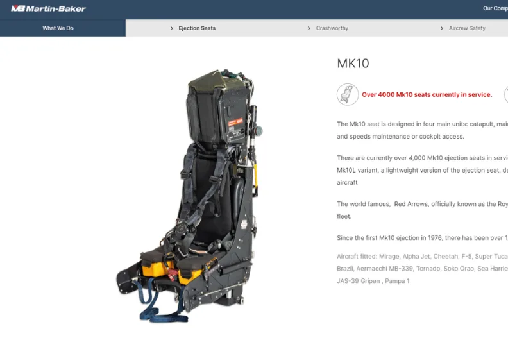The width and height of the screenshot is (508, 356).
Task: Click the 'Aircraft fitted: Mirage, Alpha Jet' line
Action: click(422, 257)
